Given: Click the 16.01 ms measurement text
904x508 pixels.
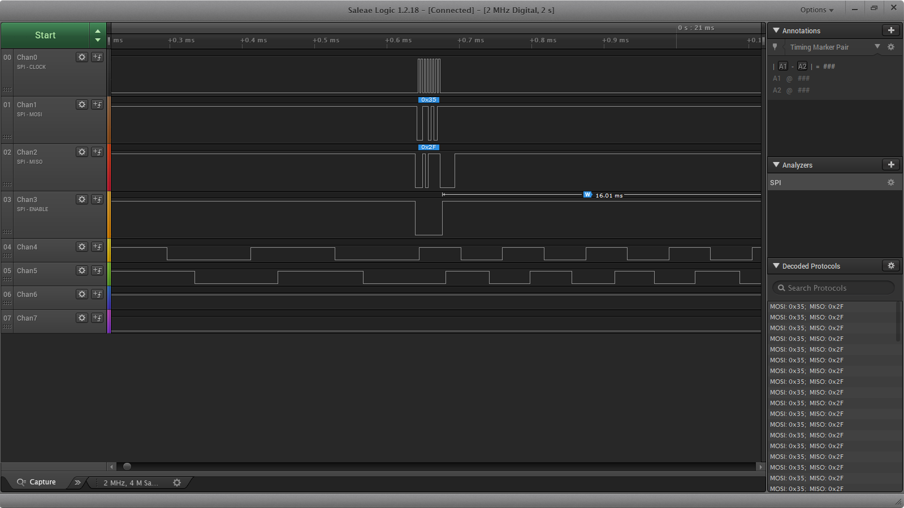Looking at the screenshot, I should (609, 195).
